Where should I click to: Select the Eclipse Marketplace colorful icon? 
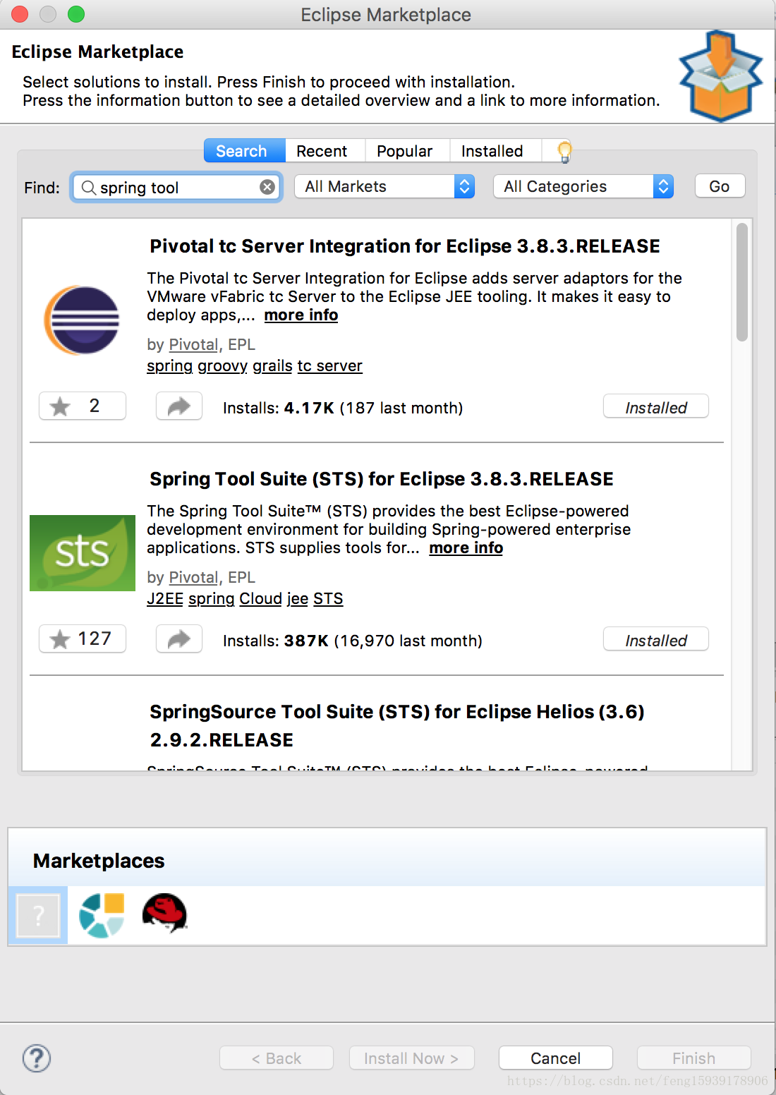coord(102,915)
